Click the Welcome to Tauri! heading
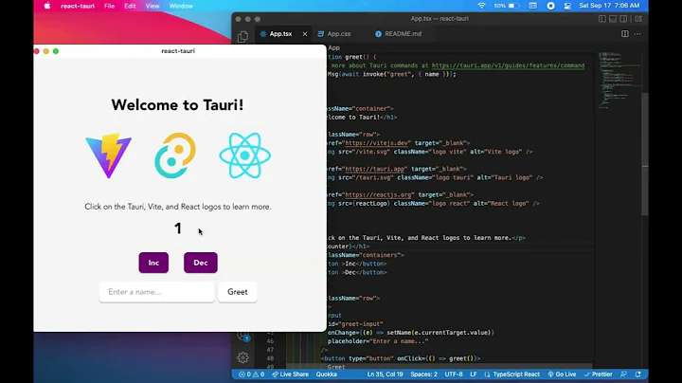Image resolution: width=682 pixels, height=383 pixels. 177,105
